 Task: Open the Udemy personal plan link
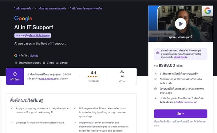click(47, 79)
